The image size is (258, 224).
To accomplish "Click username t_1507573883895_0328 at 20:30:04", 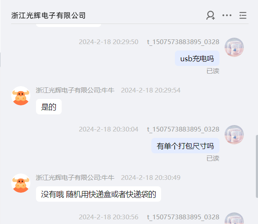I will click(x=183, y=129).
